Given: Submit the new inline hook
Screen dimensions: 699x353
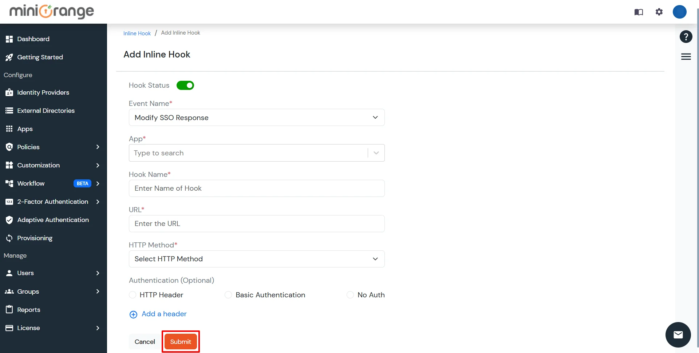Looking at the screenshot, I should tap(180, 341).
